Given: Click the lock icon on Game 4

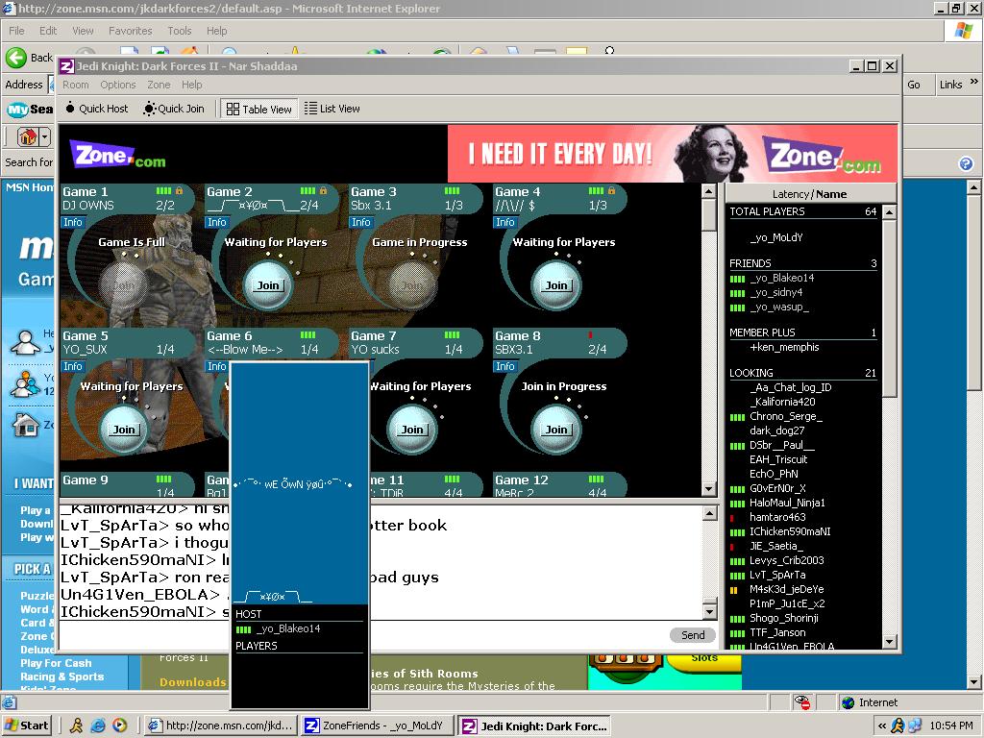Looking at the screenshot, I should pos(611,191).
